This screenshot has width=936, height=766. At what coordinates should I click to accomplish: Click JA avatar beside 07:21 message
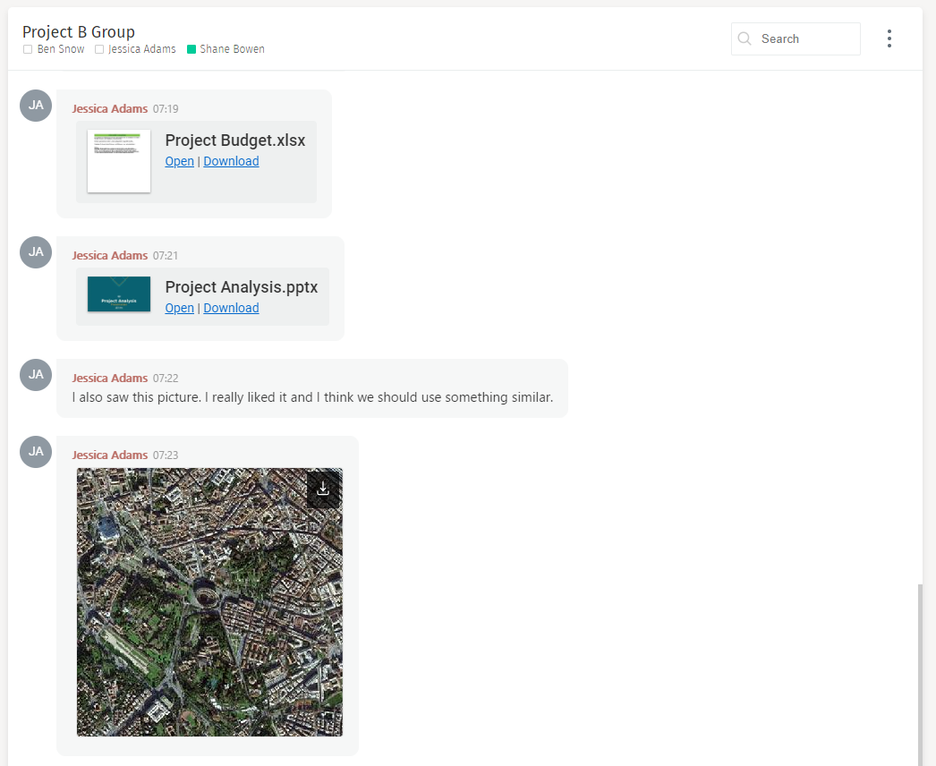(36, 252)
